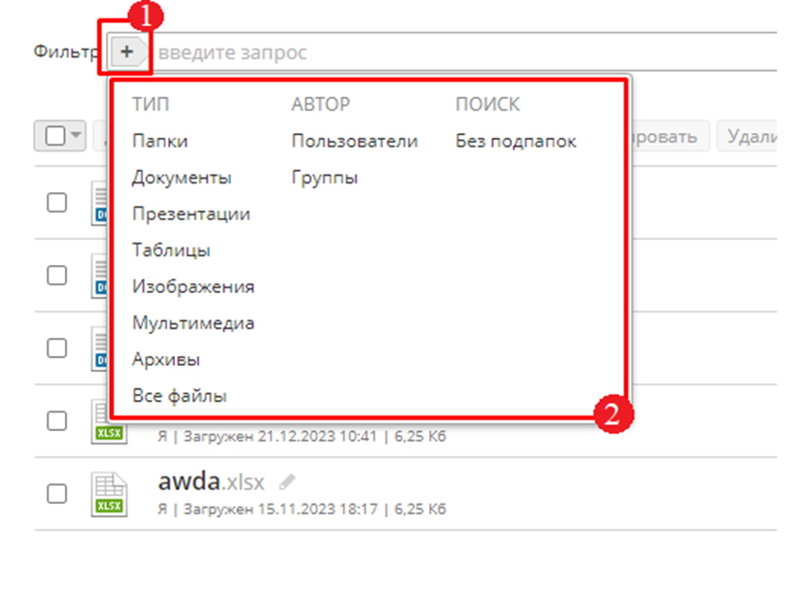Click the topmost DOCX file icon
Screen dimensions: 809x596
pos(99,203)
